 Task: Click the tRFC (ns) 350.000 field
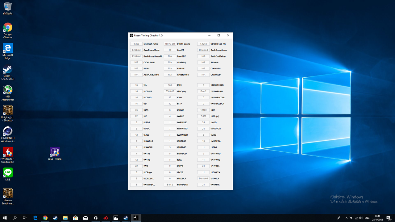[x=170, y=91]
